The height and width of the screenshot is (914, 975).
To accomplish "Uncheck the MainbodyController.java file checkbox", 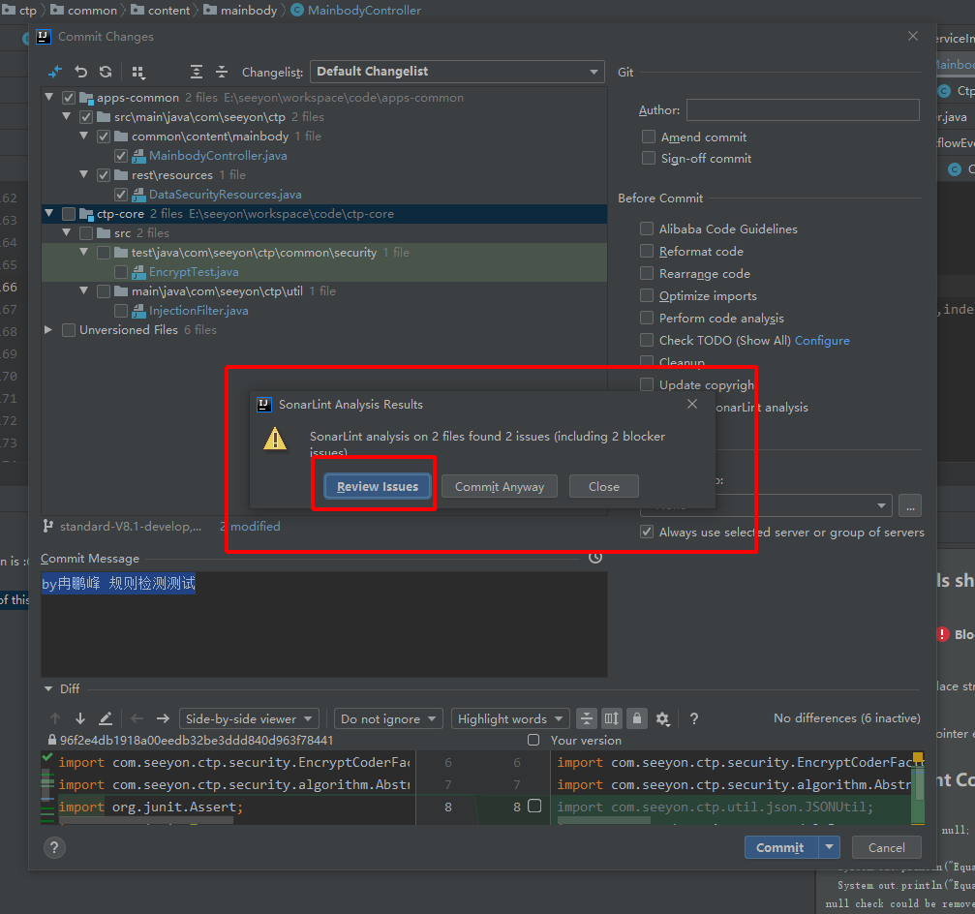I will [x=121, y=156].
